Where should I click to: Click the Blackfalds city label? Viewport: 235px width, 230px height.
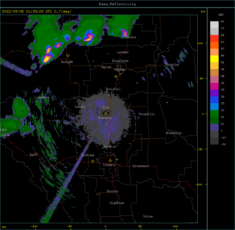(x=120, y=61)
